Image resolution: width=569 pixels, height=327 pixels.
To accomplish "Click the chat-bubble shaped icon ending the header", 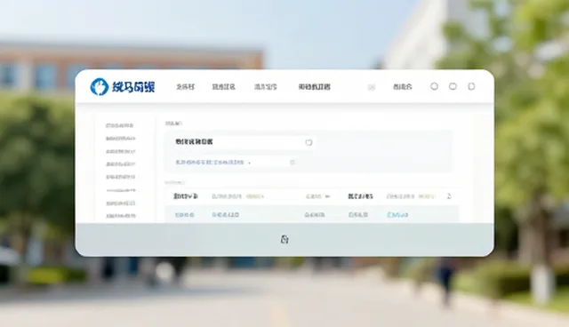I will click(471, 86).
